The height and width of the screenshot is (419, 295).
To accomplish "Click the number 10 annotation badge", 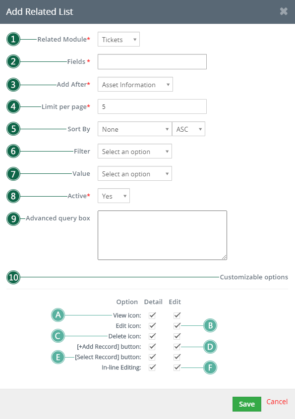I will pos(13,277).
